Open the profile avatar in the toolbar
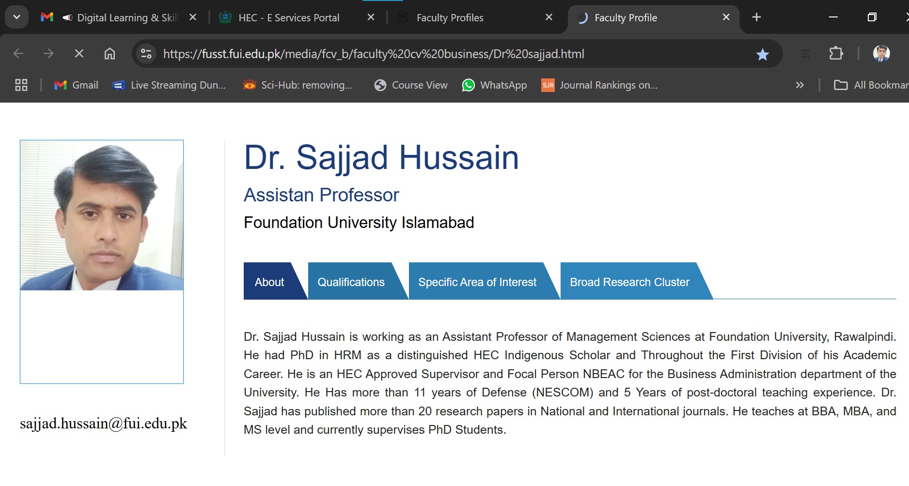The height and width of the screenshot is (486, 909). [881, 53]
